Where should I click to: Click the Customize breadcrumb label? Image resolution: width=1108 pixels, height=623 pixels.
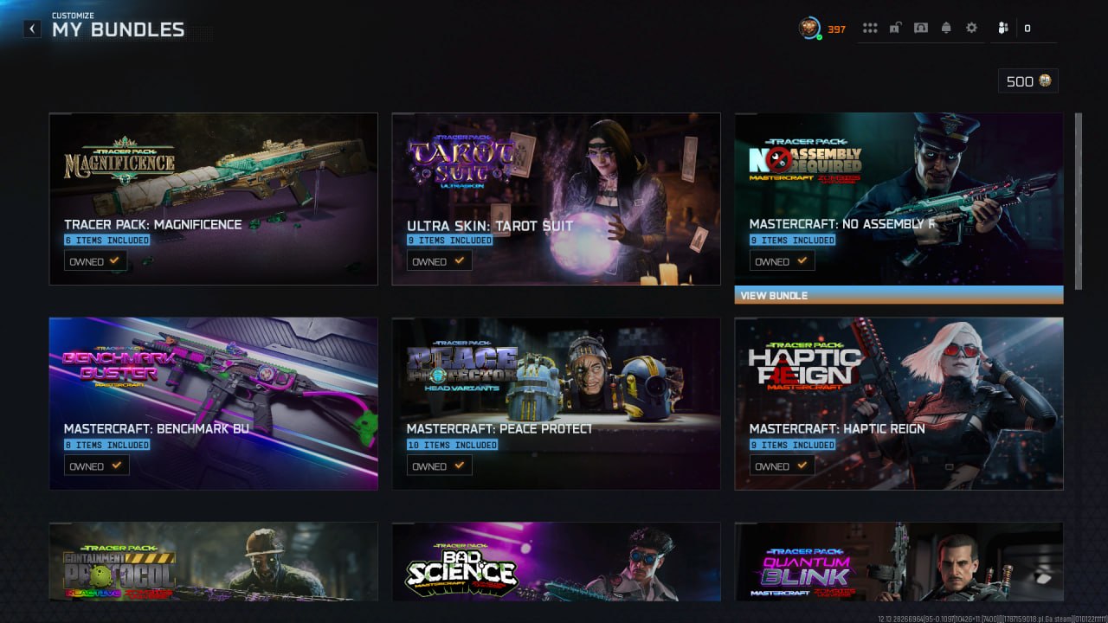[73, 16]
